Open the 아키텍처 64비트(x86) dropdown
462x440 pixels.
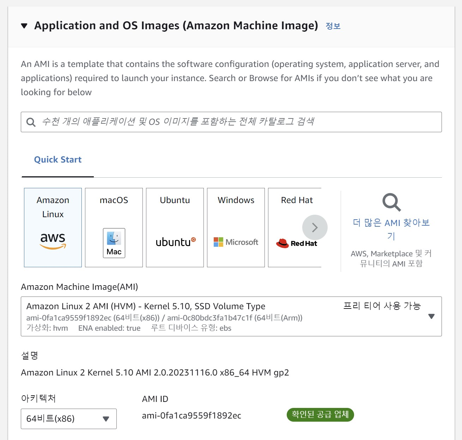[x=69, y=419]
